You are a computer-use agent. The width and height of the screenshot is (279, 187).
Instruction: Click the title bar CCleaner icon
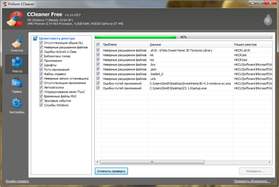[5, 4]
